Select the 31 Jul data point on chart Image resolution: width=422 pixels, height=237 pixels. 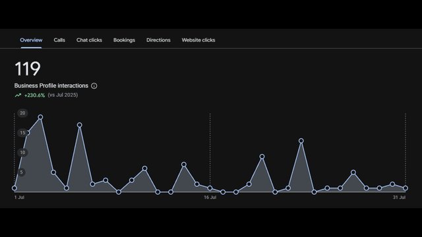click(x=406, y=188)
